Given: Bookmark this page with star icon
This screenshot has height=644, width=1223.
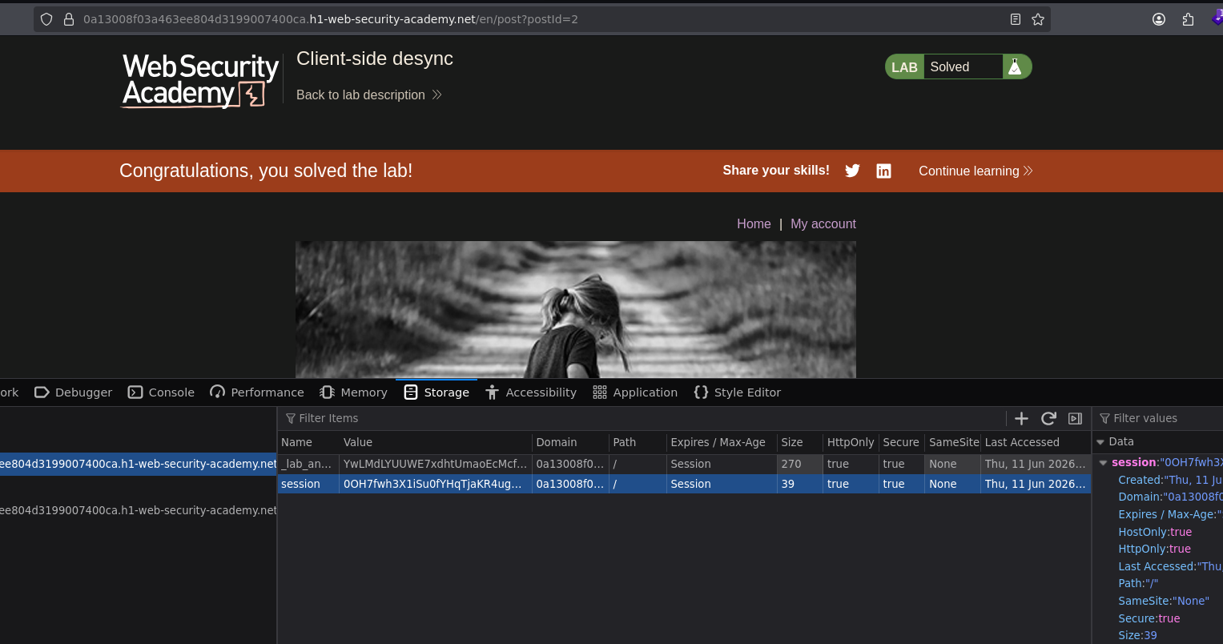Looking at the screenshot, I should tap(1038, 19).
